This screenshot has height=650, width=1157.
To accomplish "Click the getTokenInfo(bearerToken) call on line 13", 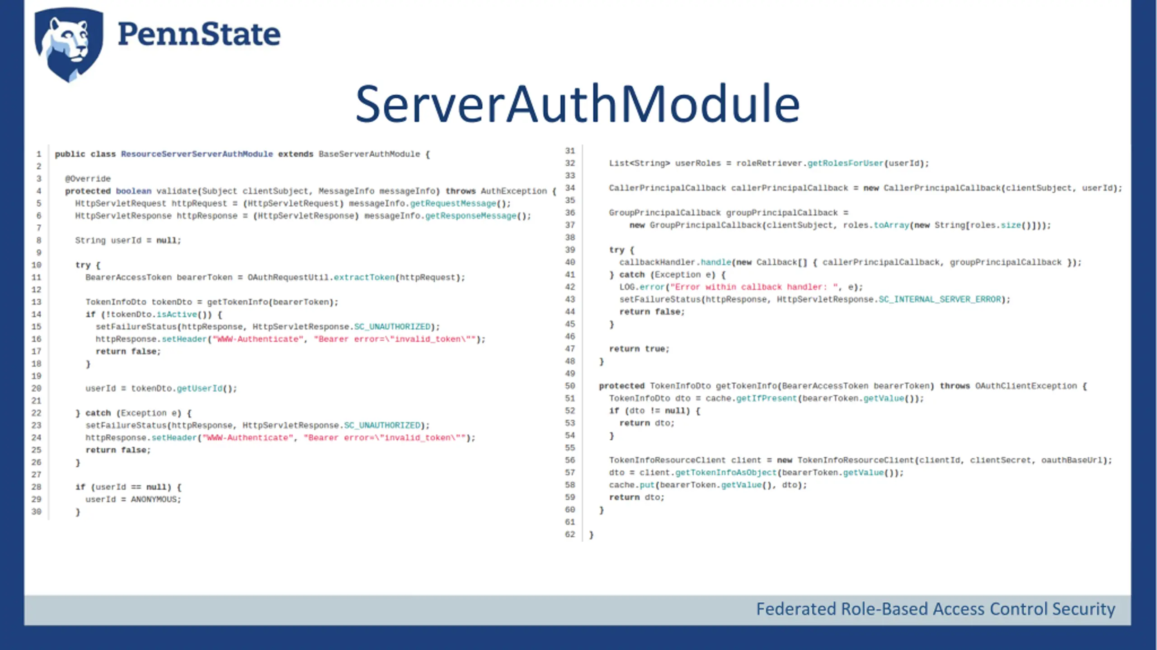I will [273, 302].
